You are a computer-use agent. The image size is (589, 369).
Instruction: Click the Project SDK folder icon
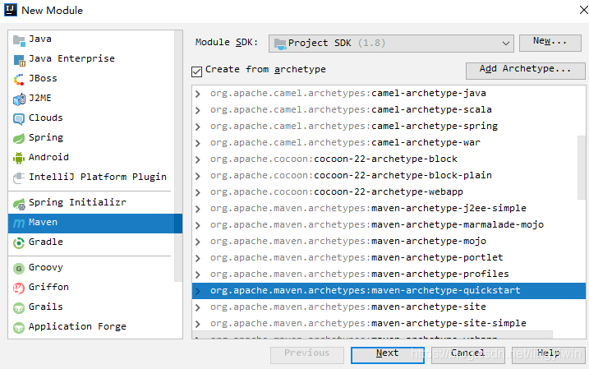(280, 44)
